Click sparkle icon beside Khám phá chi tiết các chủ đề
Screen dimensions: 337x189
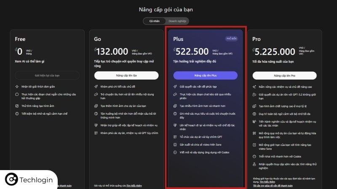pos(96,87)
